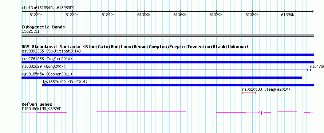Select the gray 13q21.31 cytogenetic band
The width and height of the screenshot is (324, 133).
167,35
